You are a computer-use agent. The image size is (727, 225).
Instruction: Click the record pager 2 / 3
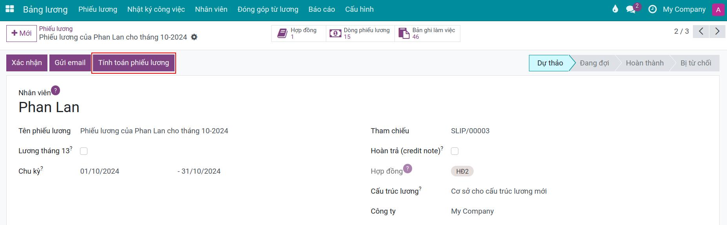682,31
